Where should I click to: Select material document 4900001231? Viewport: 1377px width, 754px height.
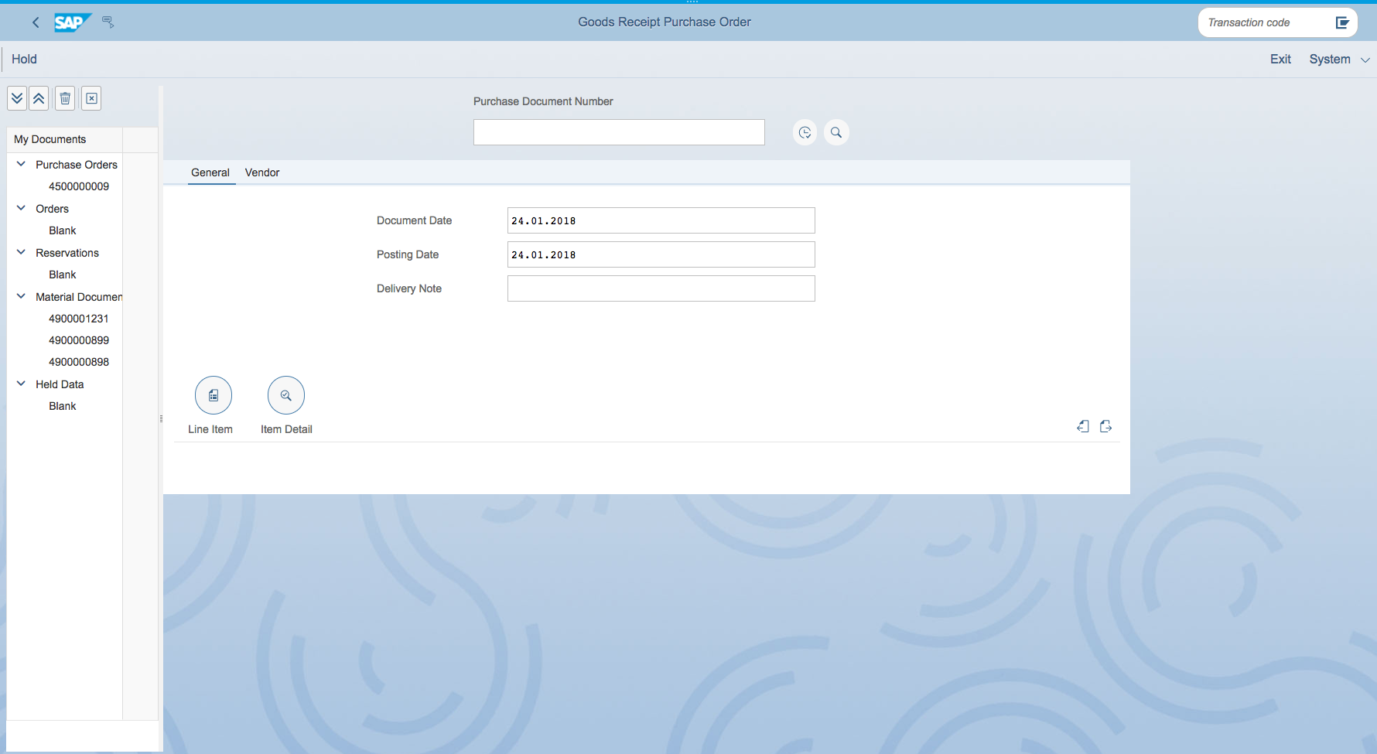pos(79,319)
